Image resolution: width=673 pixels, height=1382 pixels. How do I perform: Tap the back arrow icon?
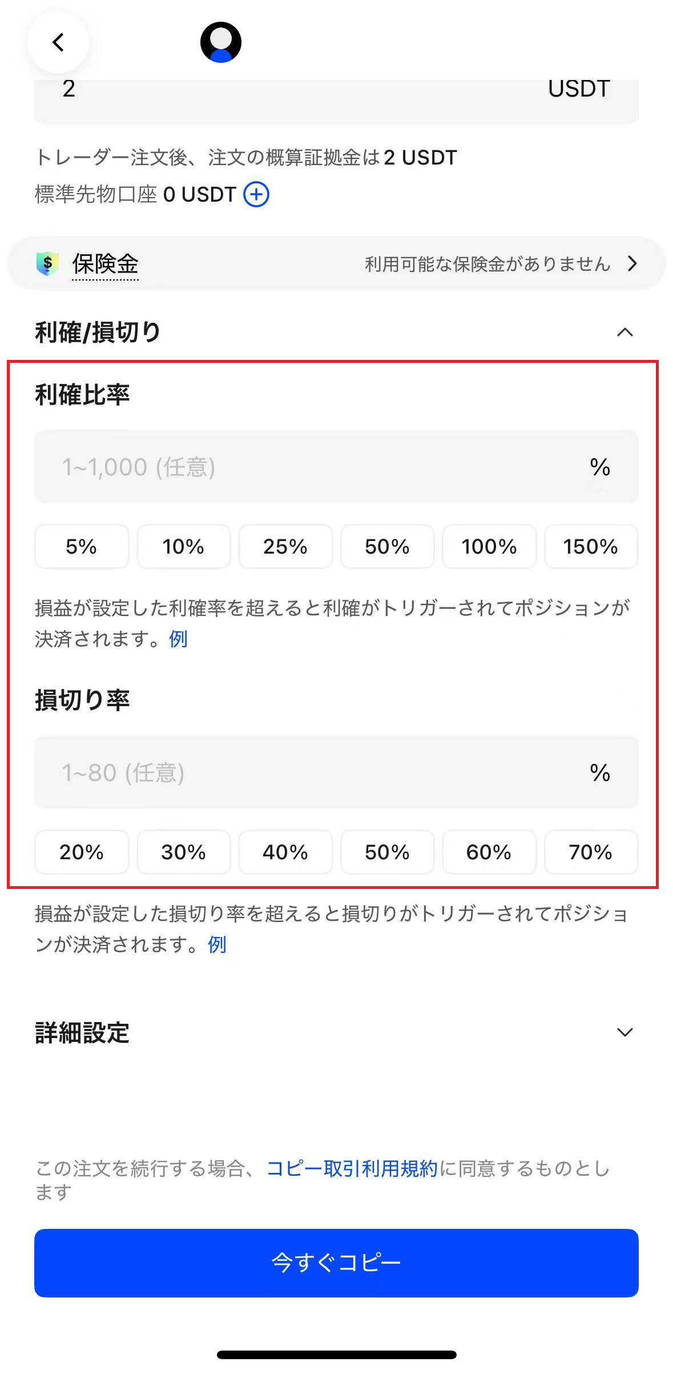(x=58, y=42)
